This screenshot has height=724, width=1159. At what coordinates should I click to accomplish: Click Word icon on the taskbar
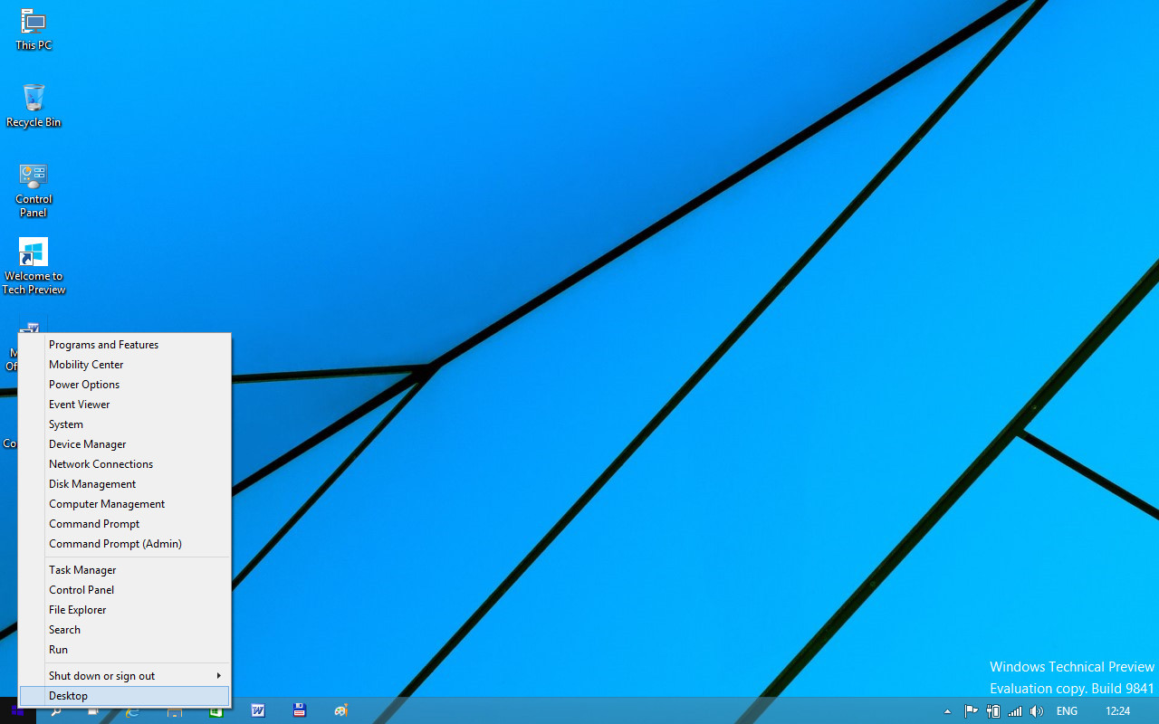point(258,710)
